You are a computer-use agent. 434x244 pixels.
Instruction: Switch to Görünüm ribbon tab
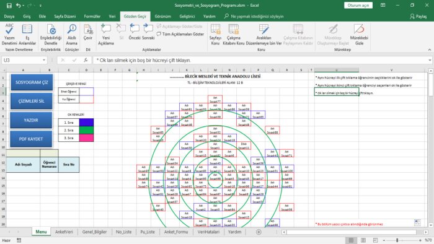tap(162, 17)
